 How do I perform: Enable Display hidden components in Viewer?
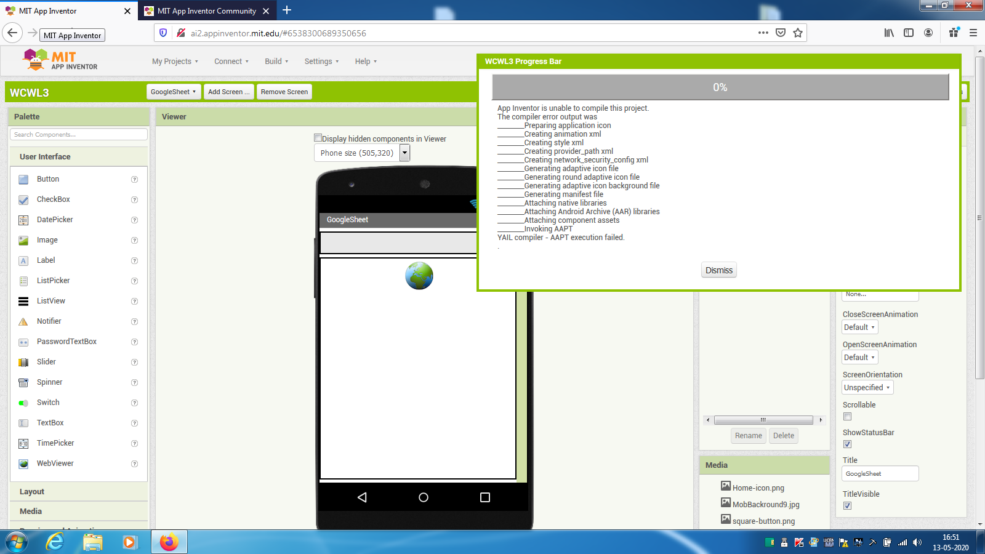[318, 138]
